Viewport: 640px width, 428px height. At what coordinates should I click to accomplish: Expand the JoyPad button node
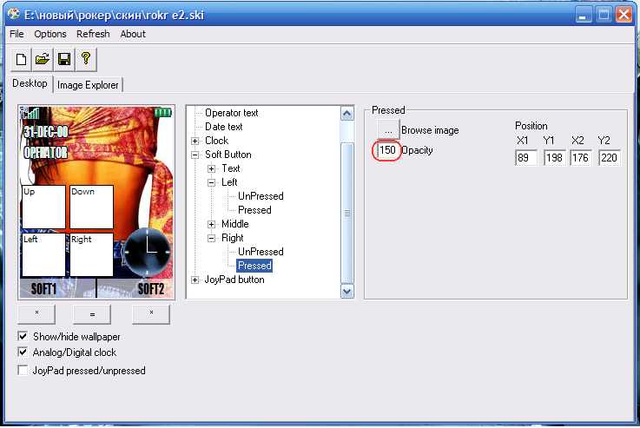point(195,280)
